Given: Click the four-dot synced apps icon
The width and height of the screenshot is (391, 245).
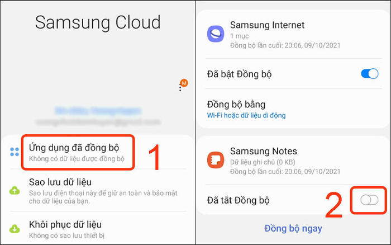Looking at the screenshot, I should coord(15,152).
